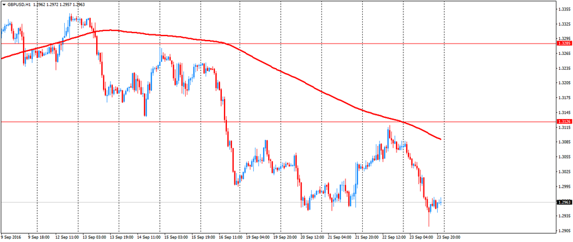
Task: Select the 1.3175 price axis label
Action: (564, 97)
